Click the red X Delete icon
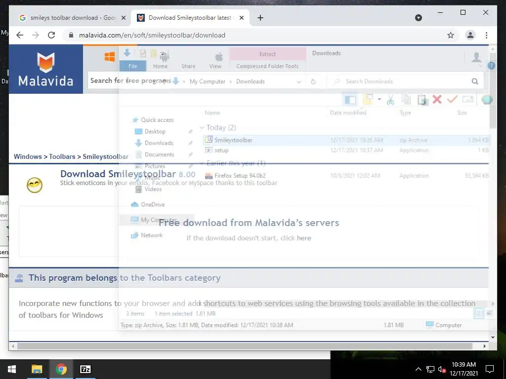This screenshot has height=379, width=506. pos(437,99)
